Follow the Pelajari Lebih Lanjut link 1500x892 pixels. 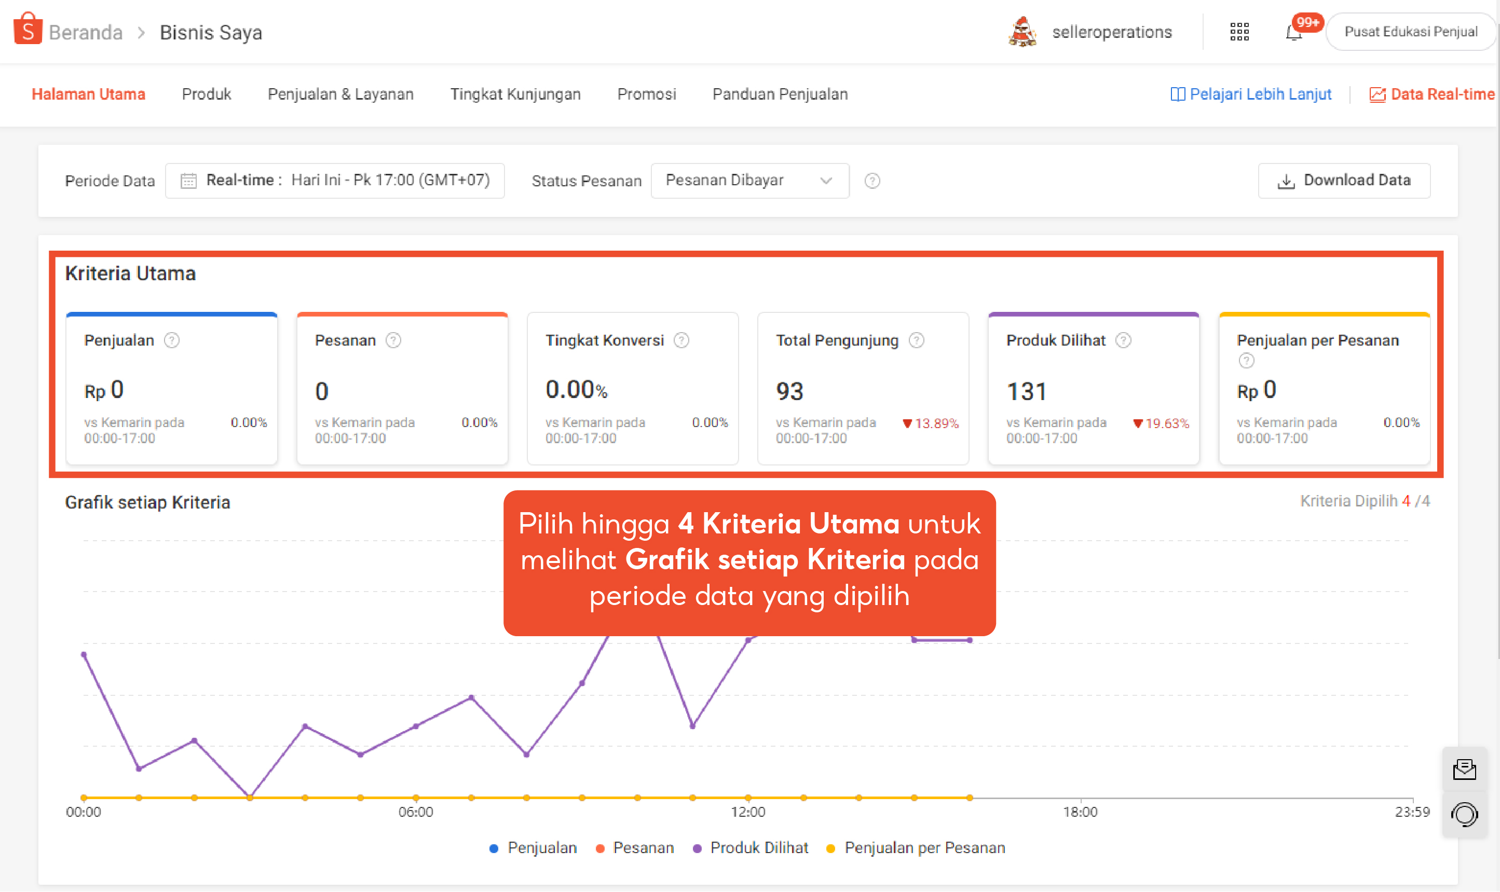tap(1260, 94)
